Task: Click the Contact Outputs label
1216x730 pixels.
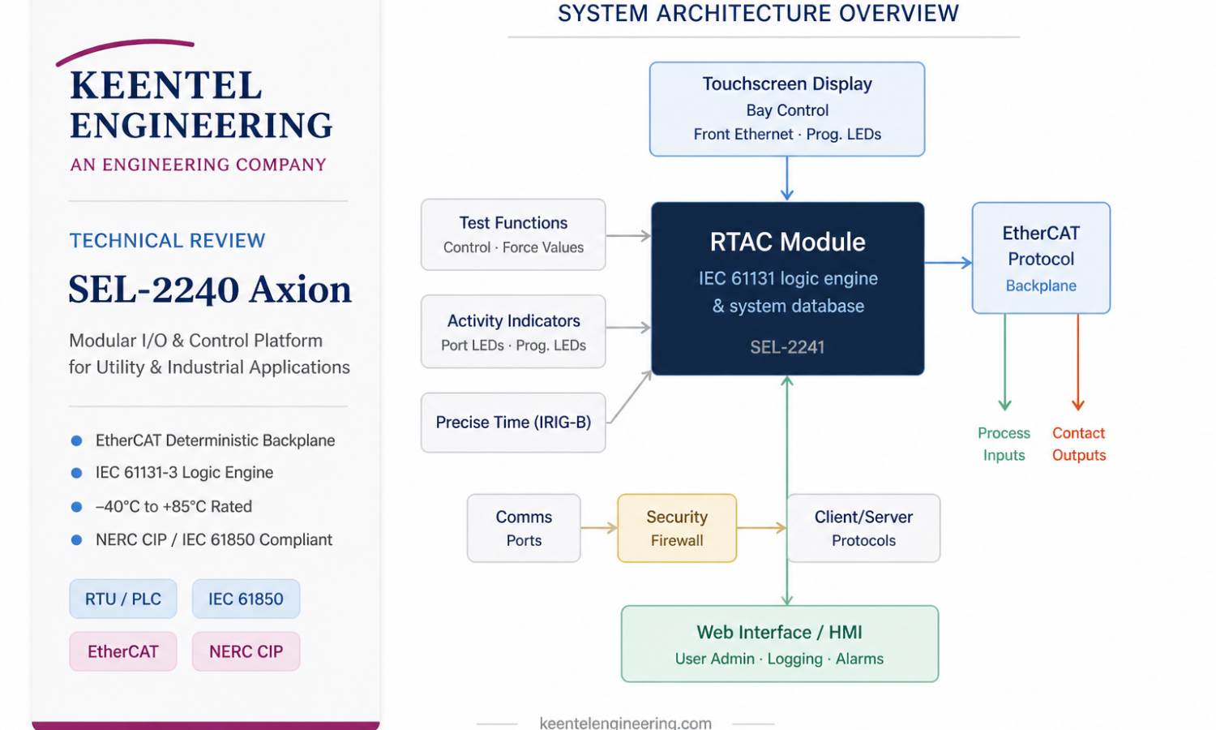Action: point(1079,444)
